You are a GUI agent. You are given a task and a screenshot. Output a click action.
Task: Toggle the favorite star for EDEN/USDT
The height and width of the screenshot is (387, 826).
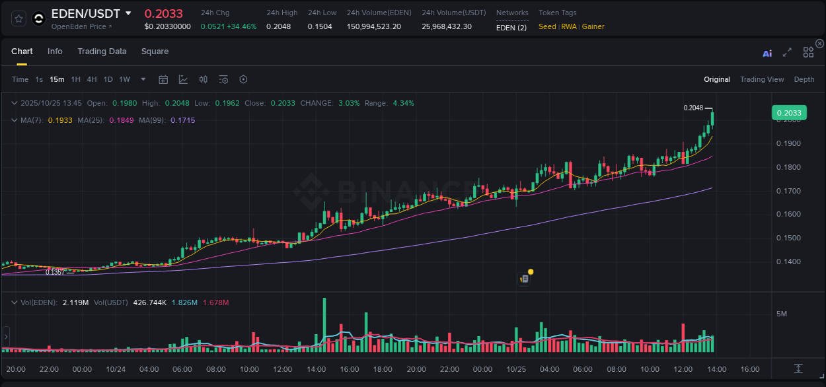click(19, 18)
